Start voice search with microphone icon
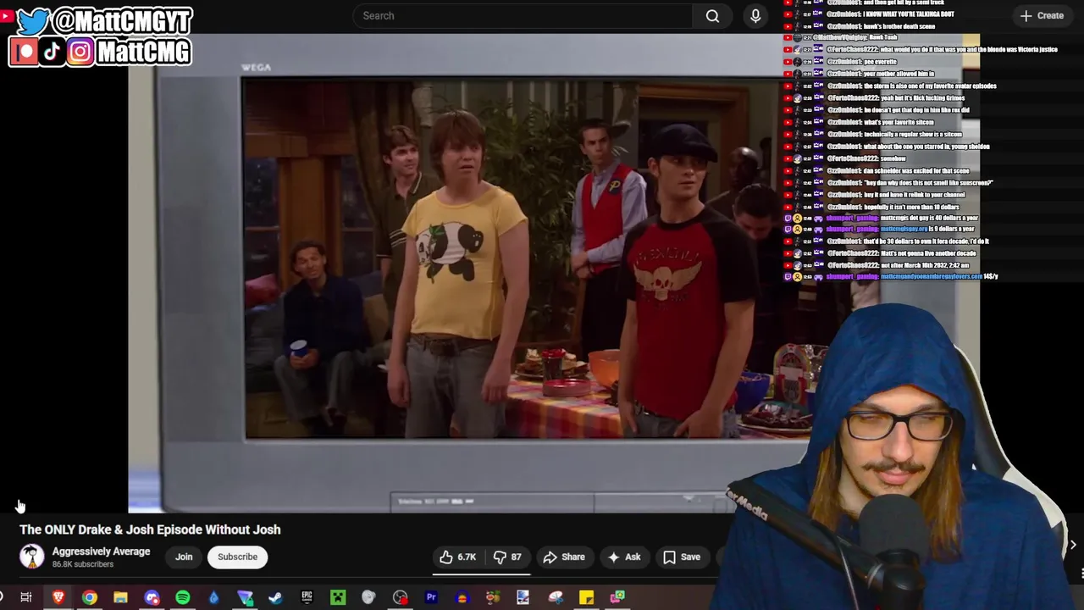Viewport: 1084px width, 610px height. tap(755, 15)
